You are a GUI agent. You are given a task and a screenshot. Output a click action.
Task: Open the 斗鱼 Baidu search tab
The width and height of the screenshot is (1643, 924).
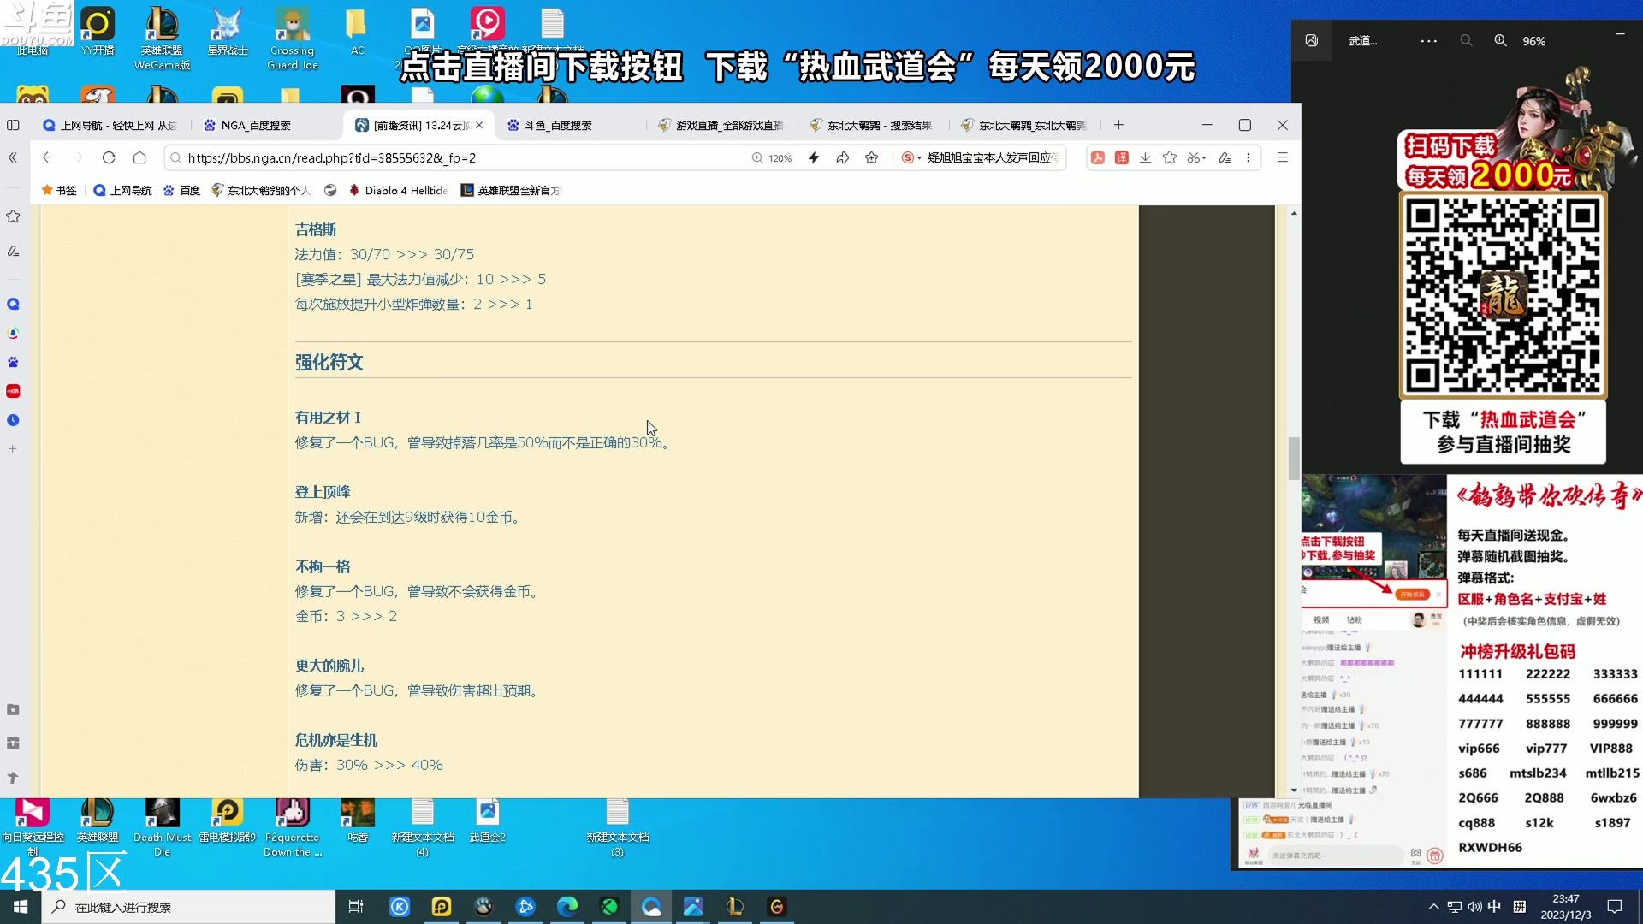click(x=554, y=125)
